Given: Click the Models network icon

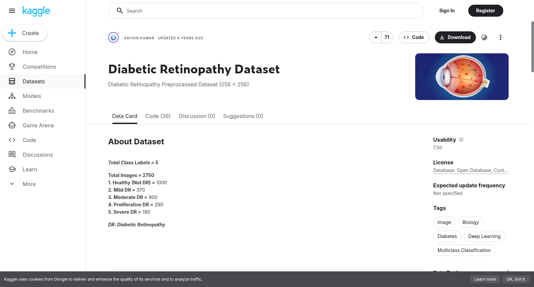Looking at the screenshot, I should (x=12, y=96).
